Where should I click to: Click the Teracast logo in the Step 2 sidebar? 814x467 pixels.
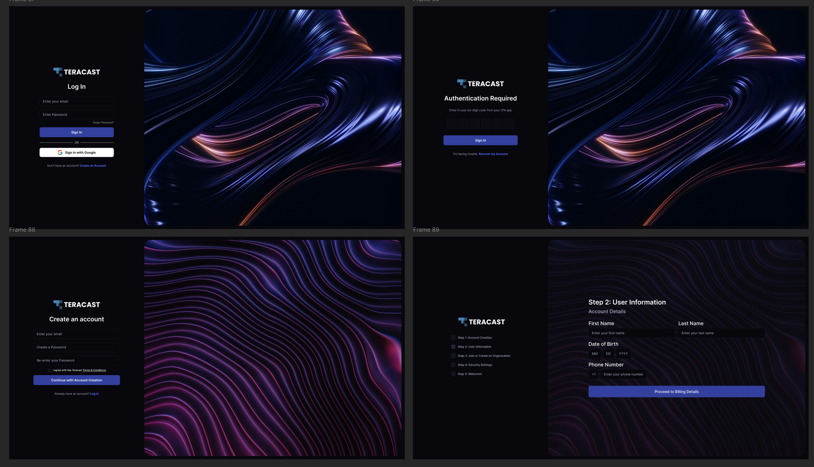482,322
